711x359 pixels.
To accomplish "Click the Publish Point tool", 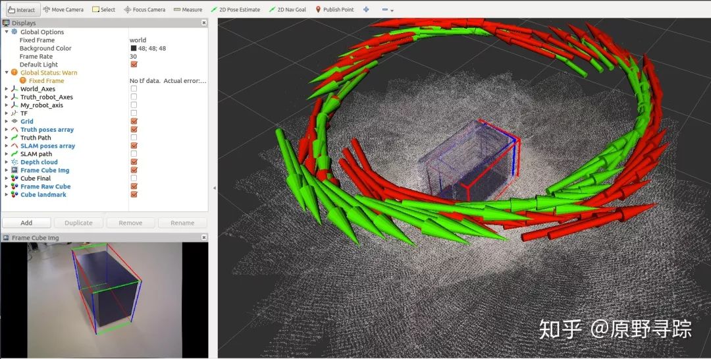I will click(x=334, y=10).
